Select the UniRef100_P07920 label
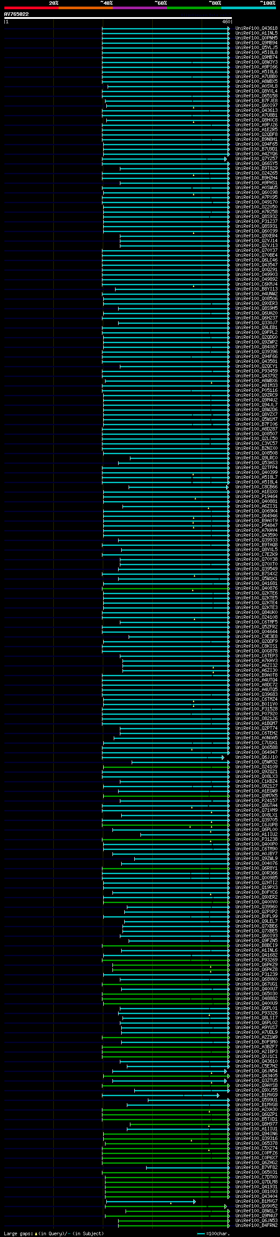Image resolution: width=280 pixels, height=1237 pixels. pyautogui.click(x=256, y=714)
